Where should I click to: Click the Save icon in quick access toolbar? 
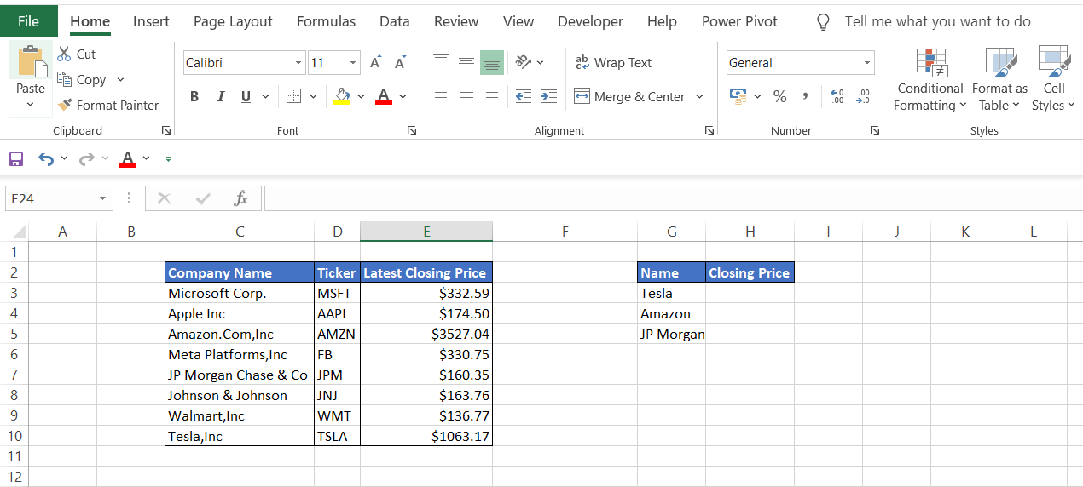coord(15,159)
